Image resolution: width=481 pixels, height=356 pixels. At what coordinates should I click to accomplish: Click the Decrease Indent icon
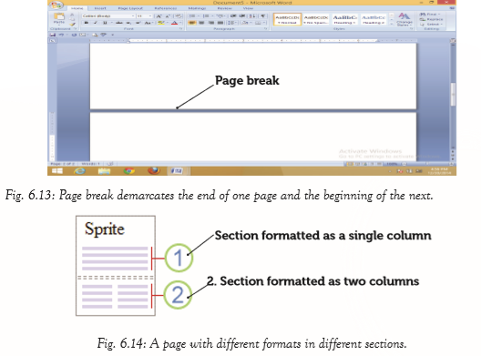(x=233, y=16)
